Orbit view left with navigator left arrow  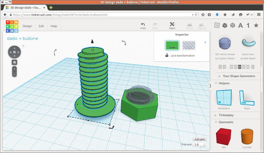click(10, 52)
